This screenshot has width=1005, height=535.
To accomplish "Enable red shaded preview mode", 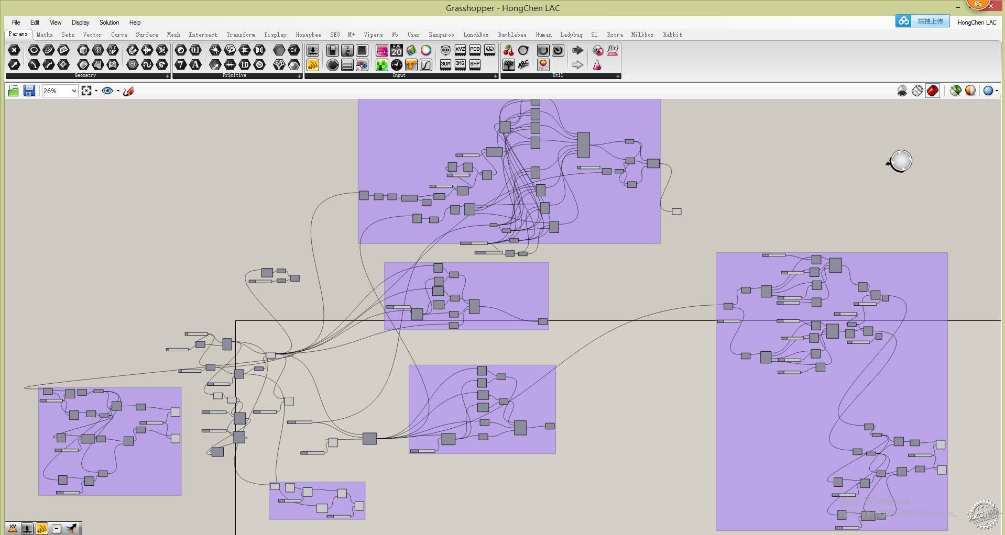I will 933,91.
